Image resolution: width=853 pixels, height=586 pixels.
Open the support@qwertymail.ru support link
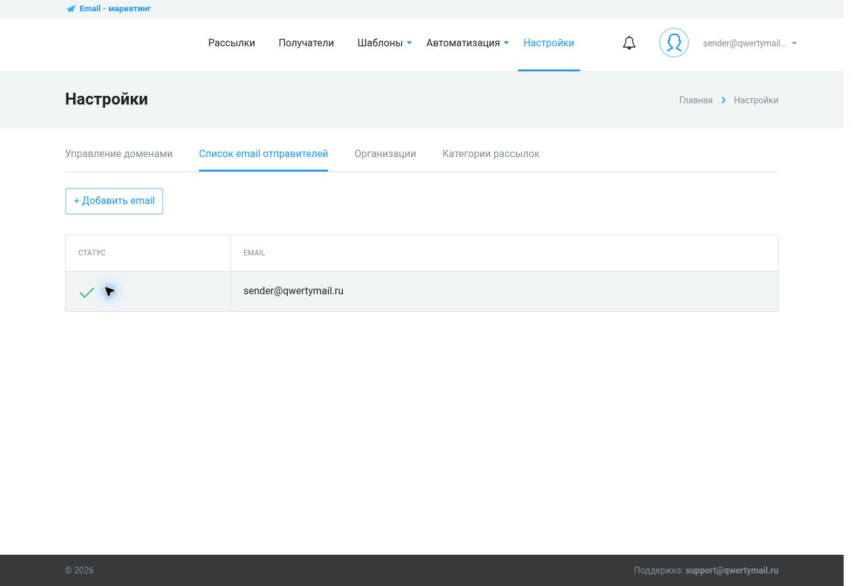point(732,570)
